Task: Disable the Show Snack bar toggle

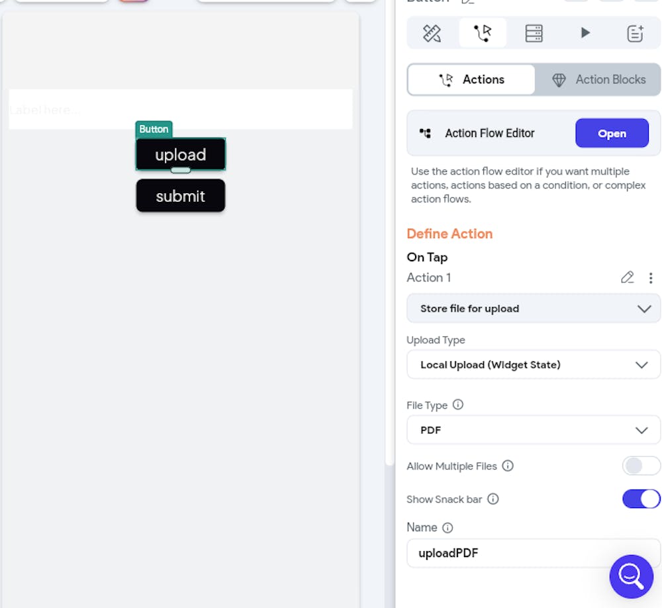Action: pyautogui.click(x=641, y=499)
